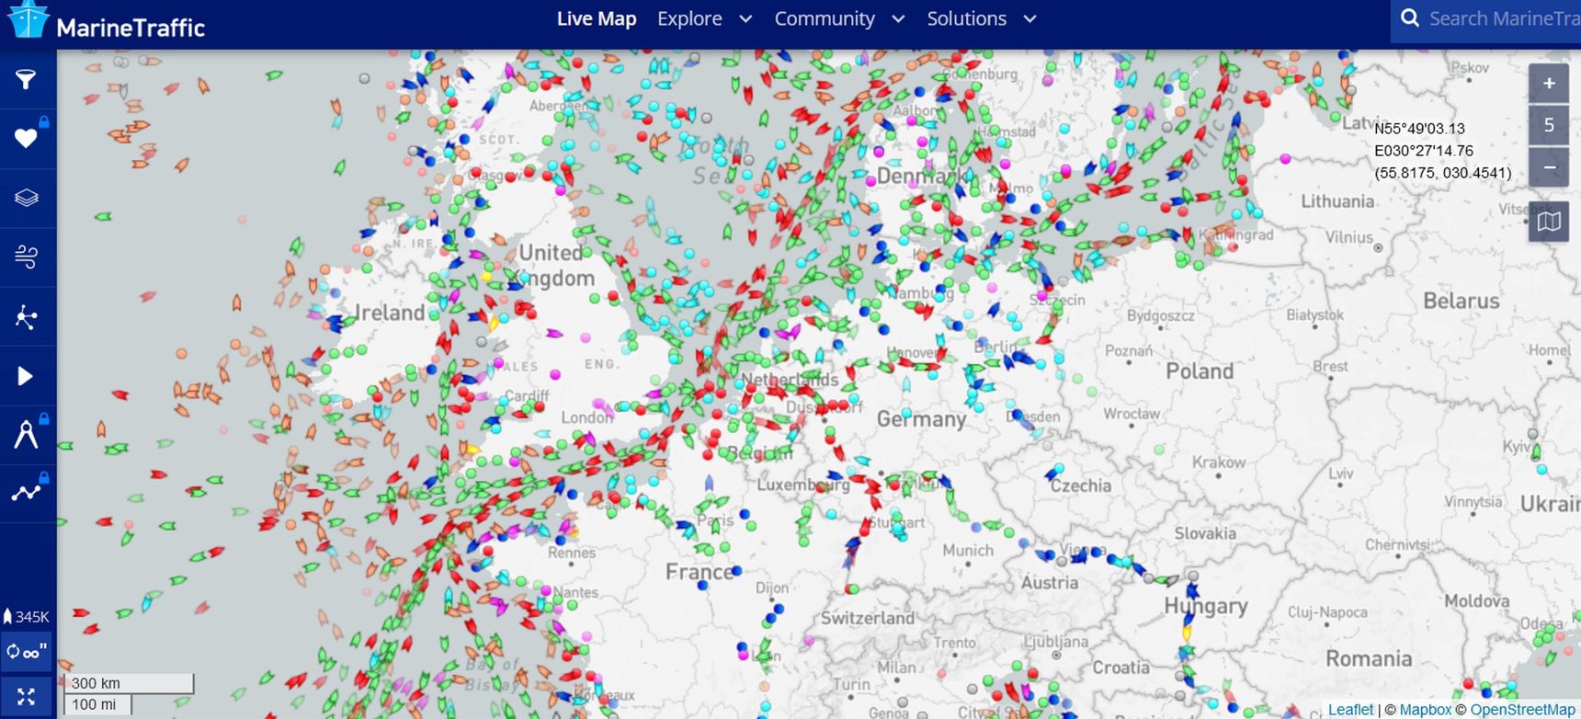Zoom in with the plus button
Image resolution: width=1581 pixels, height=719 pixels.
[x=1549, y=84]
